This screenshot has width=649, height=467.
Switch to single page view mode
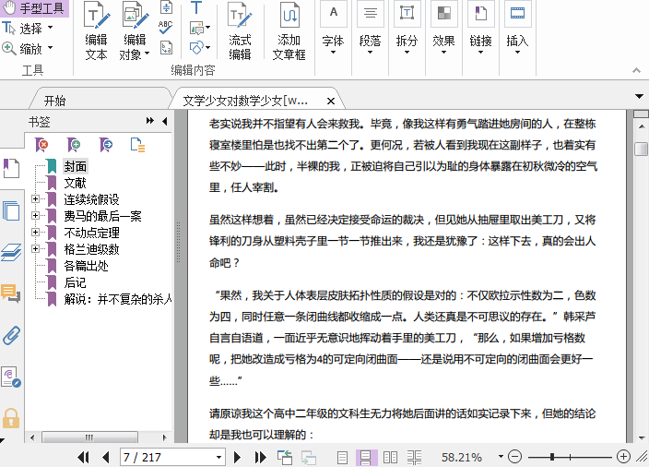[342, 457]
